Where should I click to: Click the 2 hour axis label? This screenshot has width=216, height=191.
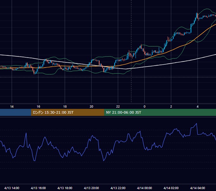coord(171,107)
